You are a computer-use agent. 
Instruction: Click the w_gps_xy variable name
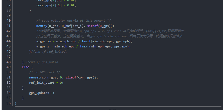point(43,41)
